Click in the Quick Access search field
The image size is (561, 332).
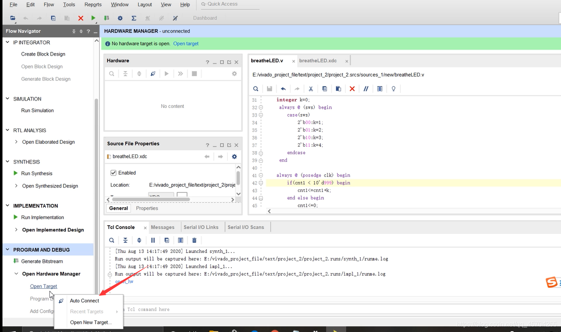coord(229,4)
